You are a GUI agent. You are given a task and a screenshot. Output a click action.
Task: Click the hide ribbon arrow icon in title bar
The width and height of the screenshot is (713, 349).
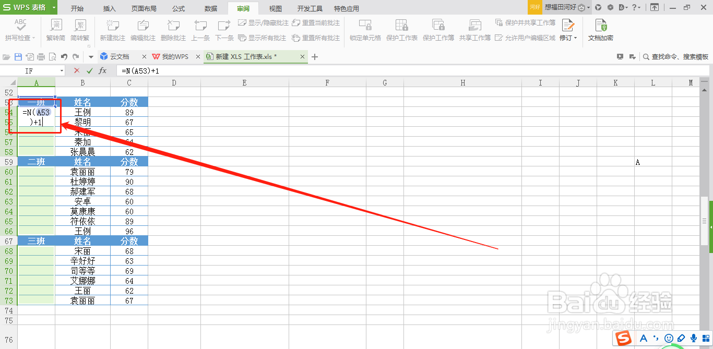tap(654, 7)
